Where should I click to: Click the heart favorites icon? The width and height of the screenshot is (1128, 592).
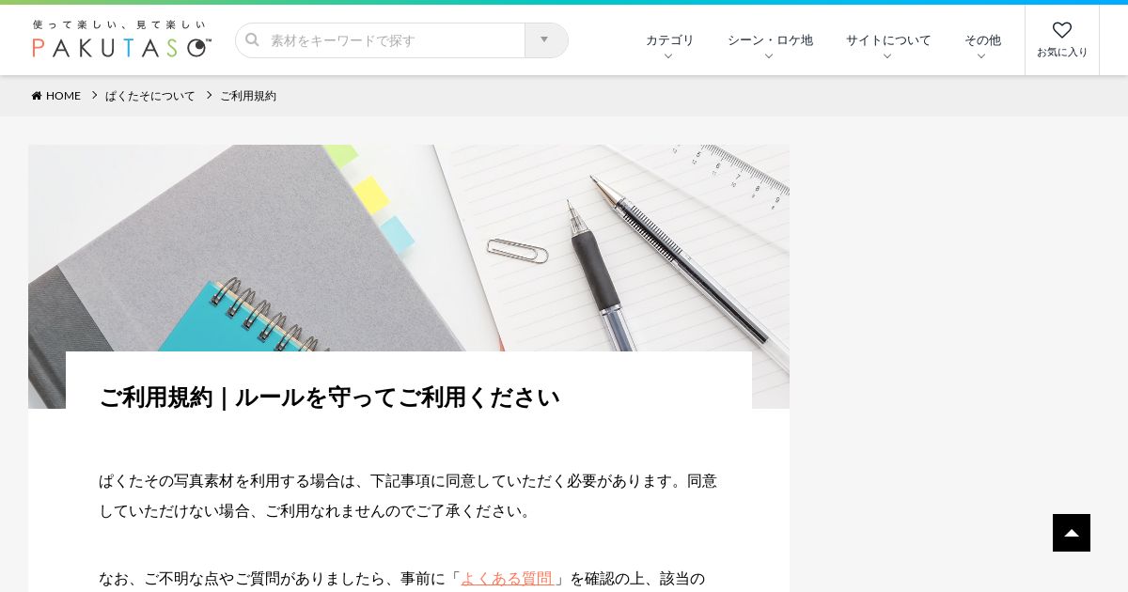1062,30
